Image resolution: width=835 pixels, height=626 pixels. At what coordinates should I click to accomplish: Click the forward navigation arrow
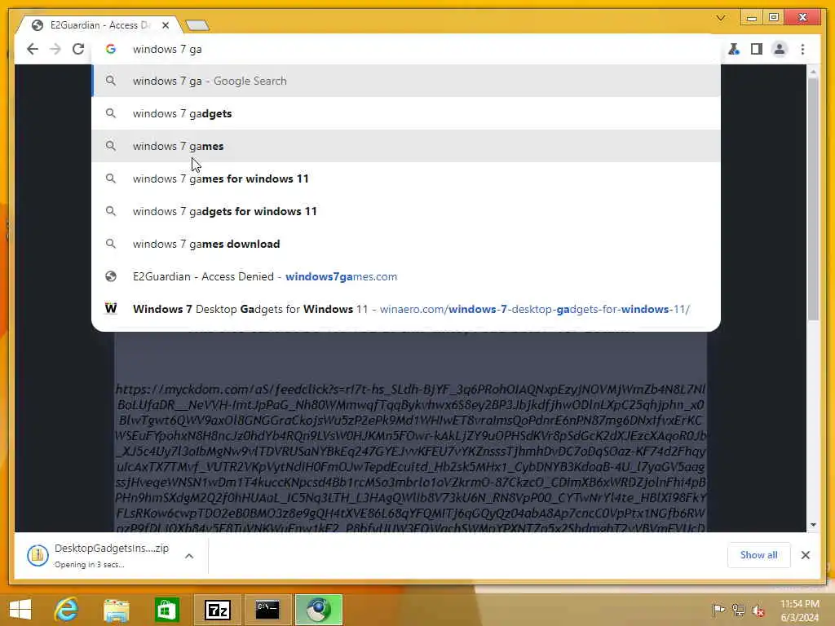coord(55,49)
